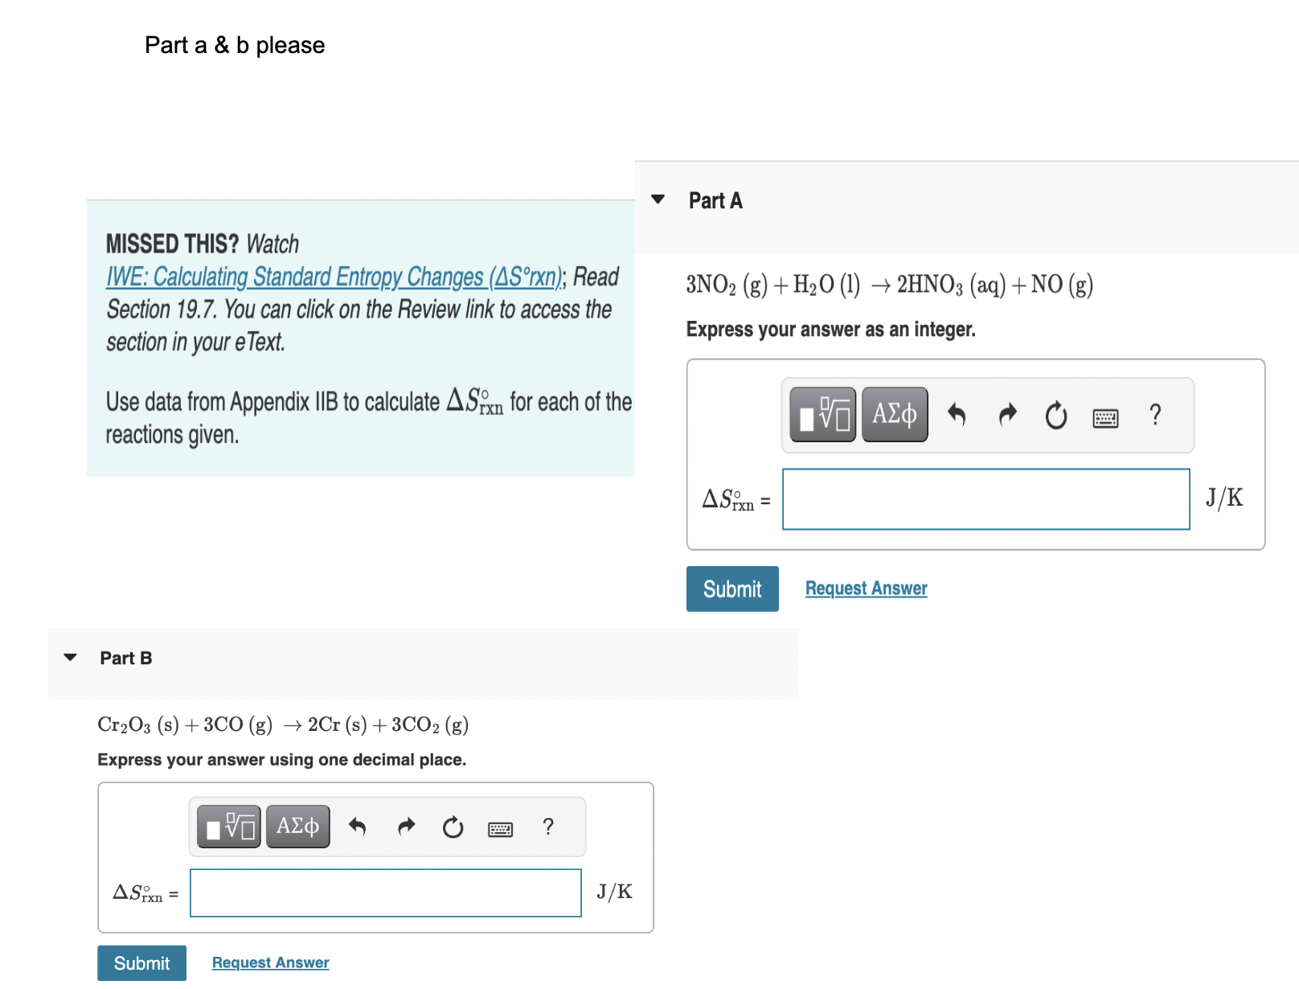Click the Part A section header

pos(715,200)
